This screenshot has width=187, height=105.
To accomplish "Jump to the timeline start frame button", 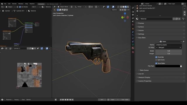I will coord(61,100).
